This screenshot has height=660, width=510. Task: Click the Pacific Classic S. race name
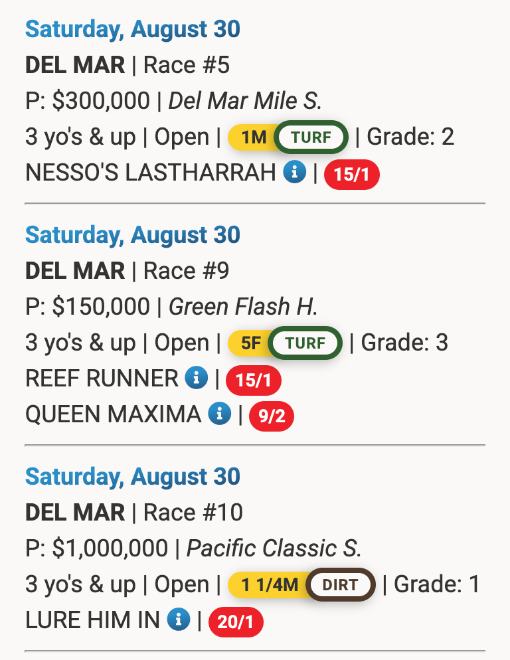(274, 548)
